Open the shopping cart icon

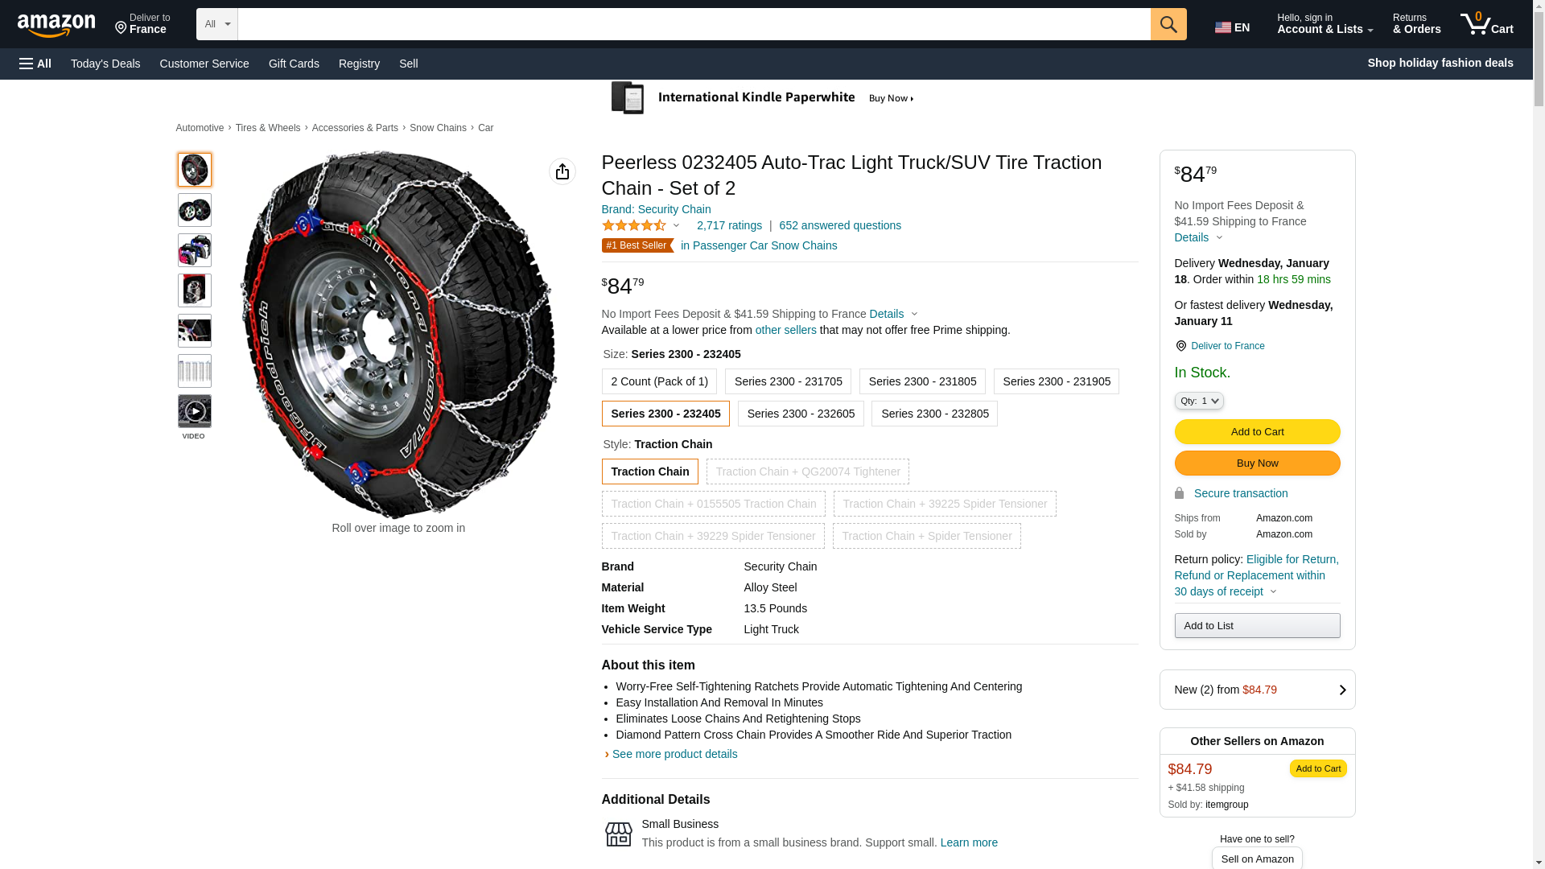(x=1485, y=24)
